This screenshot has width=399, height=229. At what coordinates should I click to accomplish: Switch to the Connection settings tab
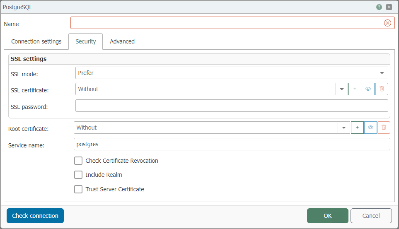pos(36,41)
